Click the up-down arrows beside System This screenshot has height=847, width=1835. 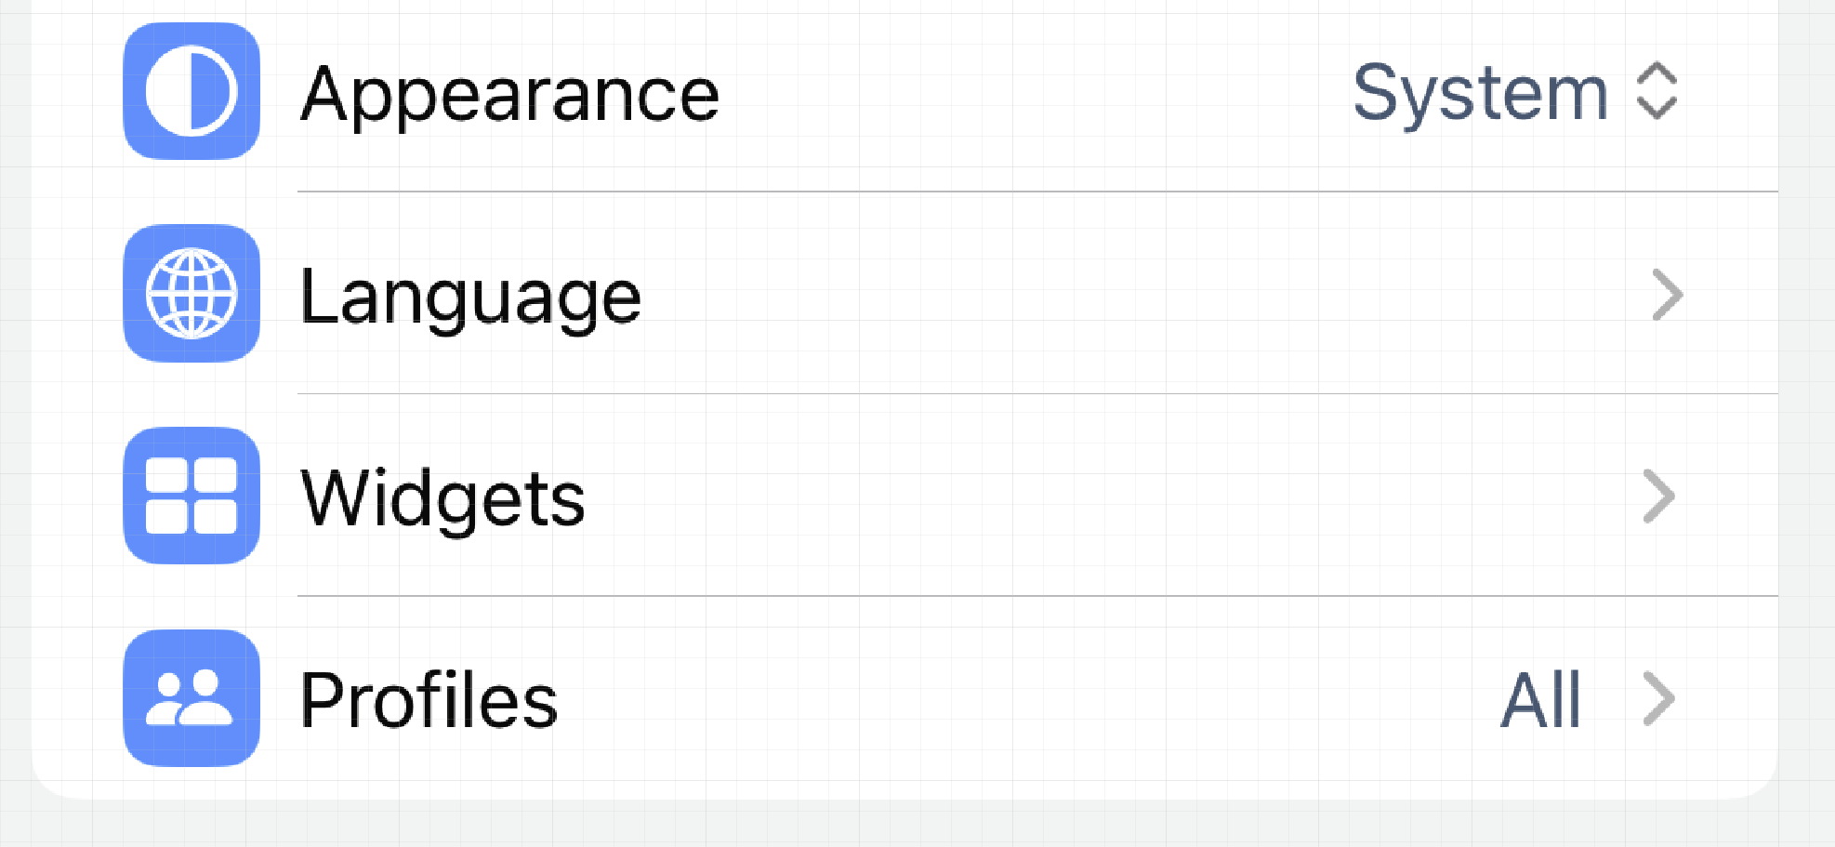[1657, 91]
